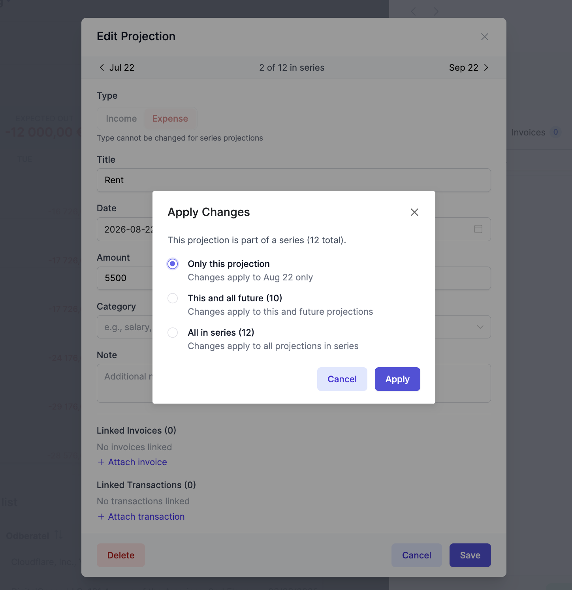572x590 pixels.
Task: Navigate to the Sep 22 projection via right chevron
Action: click(486, 68)
